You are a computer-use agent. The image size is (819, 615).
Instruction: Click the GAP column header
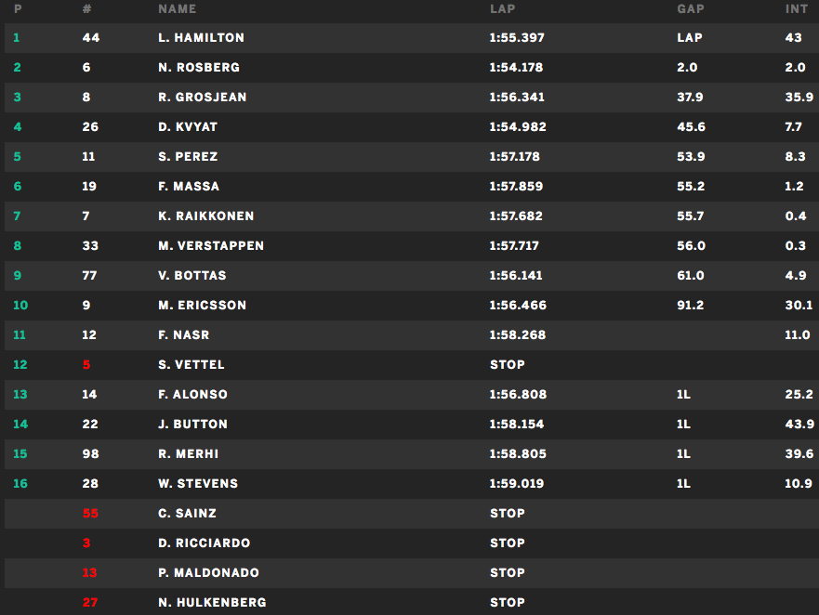coord(690,8)
